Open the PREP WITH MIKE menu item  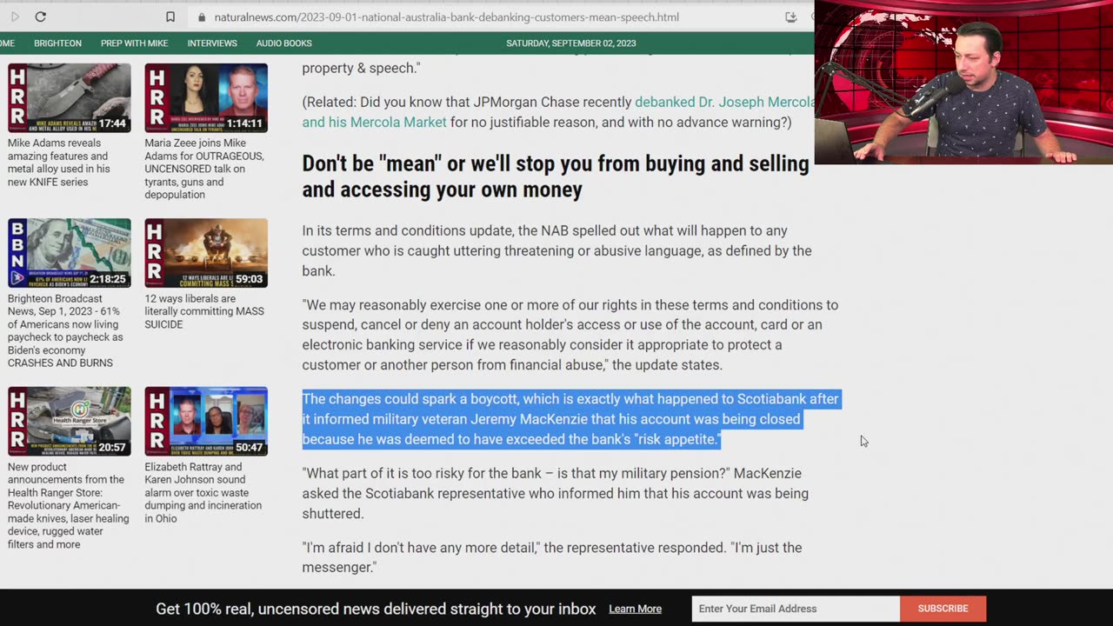pyautogui.click(x=134, y=43)
